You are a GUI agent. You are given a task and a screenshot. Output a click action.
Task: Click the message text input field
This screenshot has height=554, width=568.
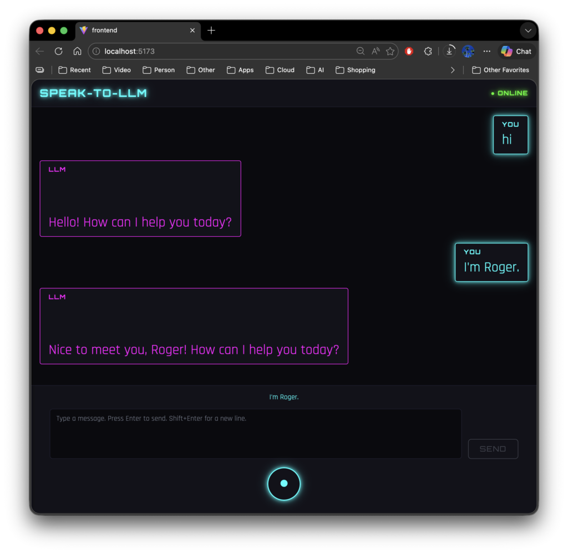point(255,434)
